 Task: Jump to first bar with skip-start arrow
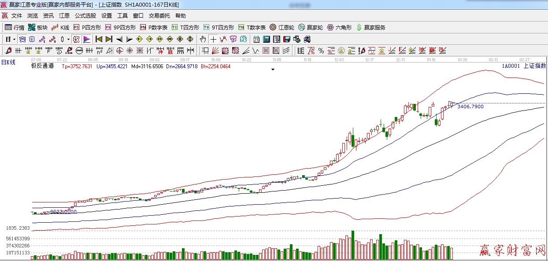point(99,39)
